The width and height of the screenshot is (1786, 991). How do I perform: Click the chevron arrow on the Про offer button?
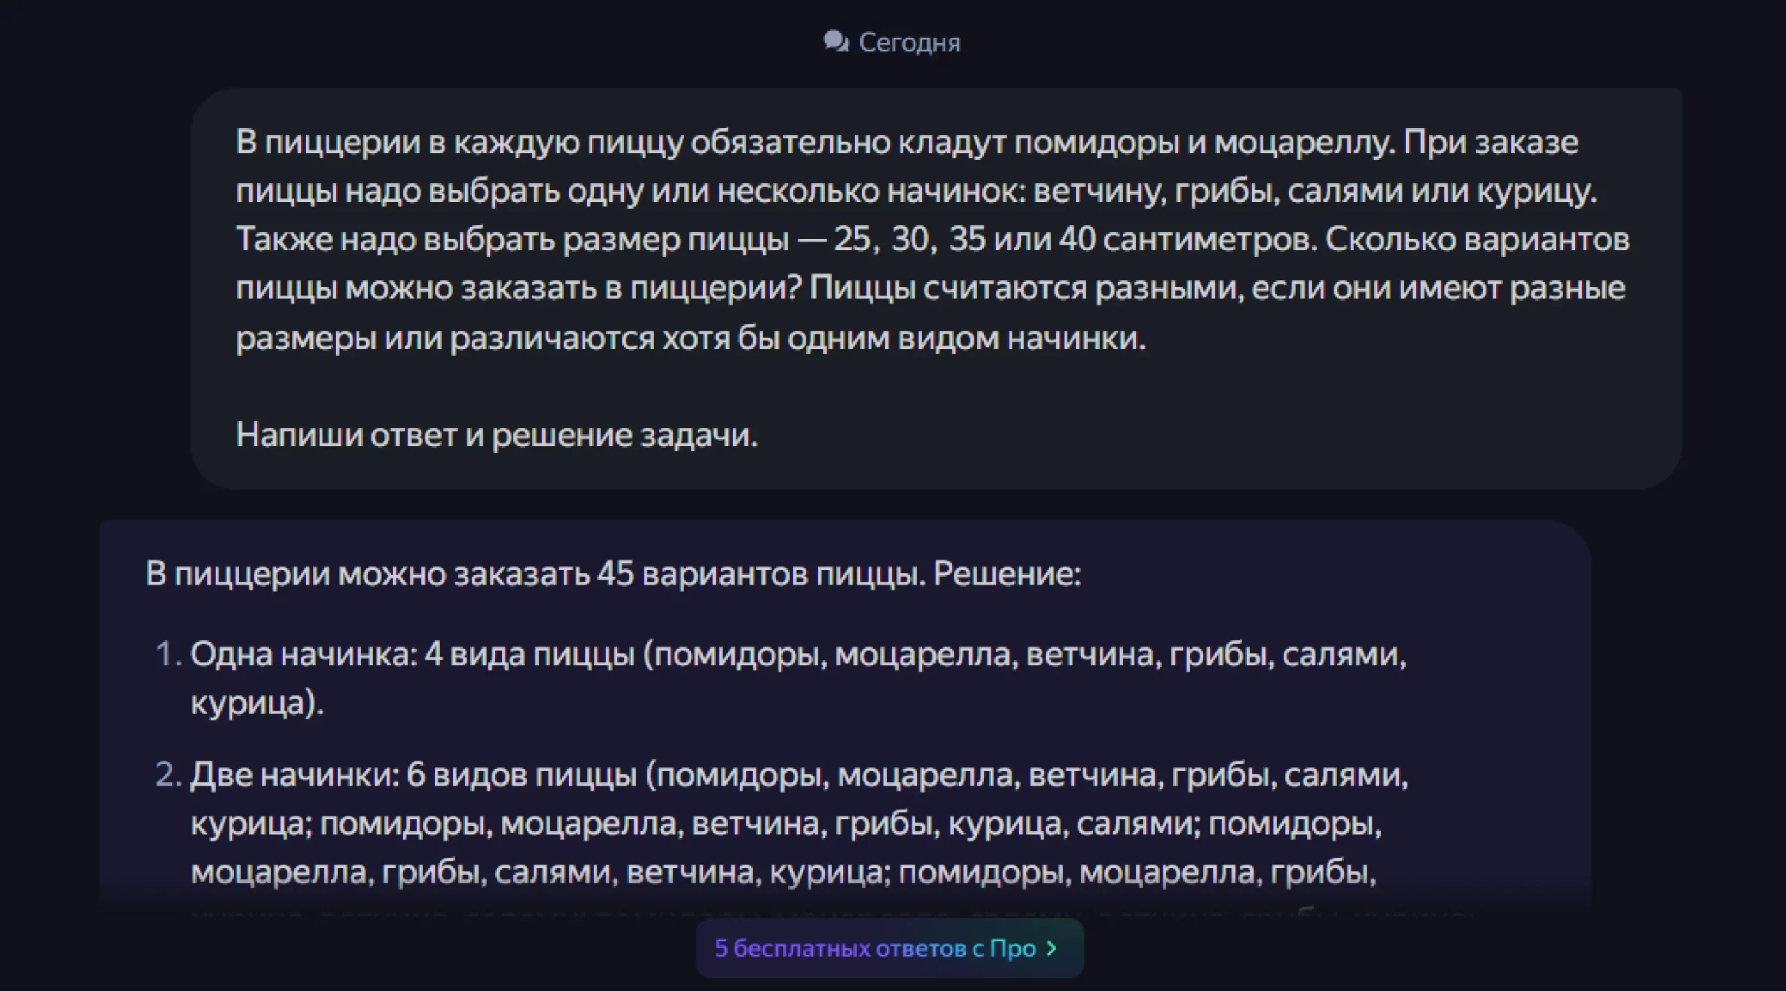click(x=1052, y=948)
